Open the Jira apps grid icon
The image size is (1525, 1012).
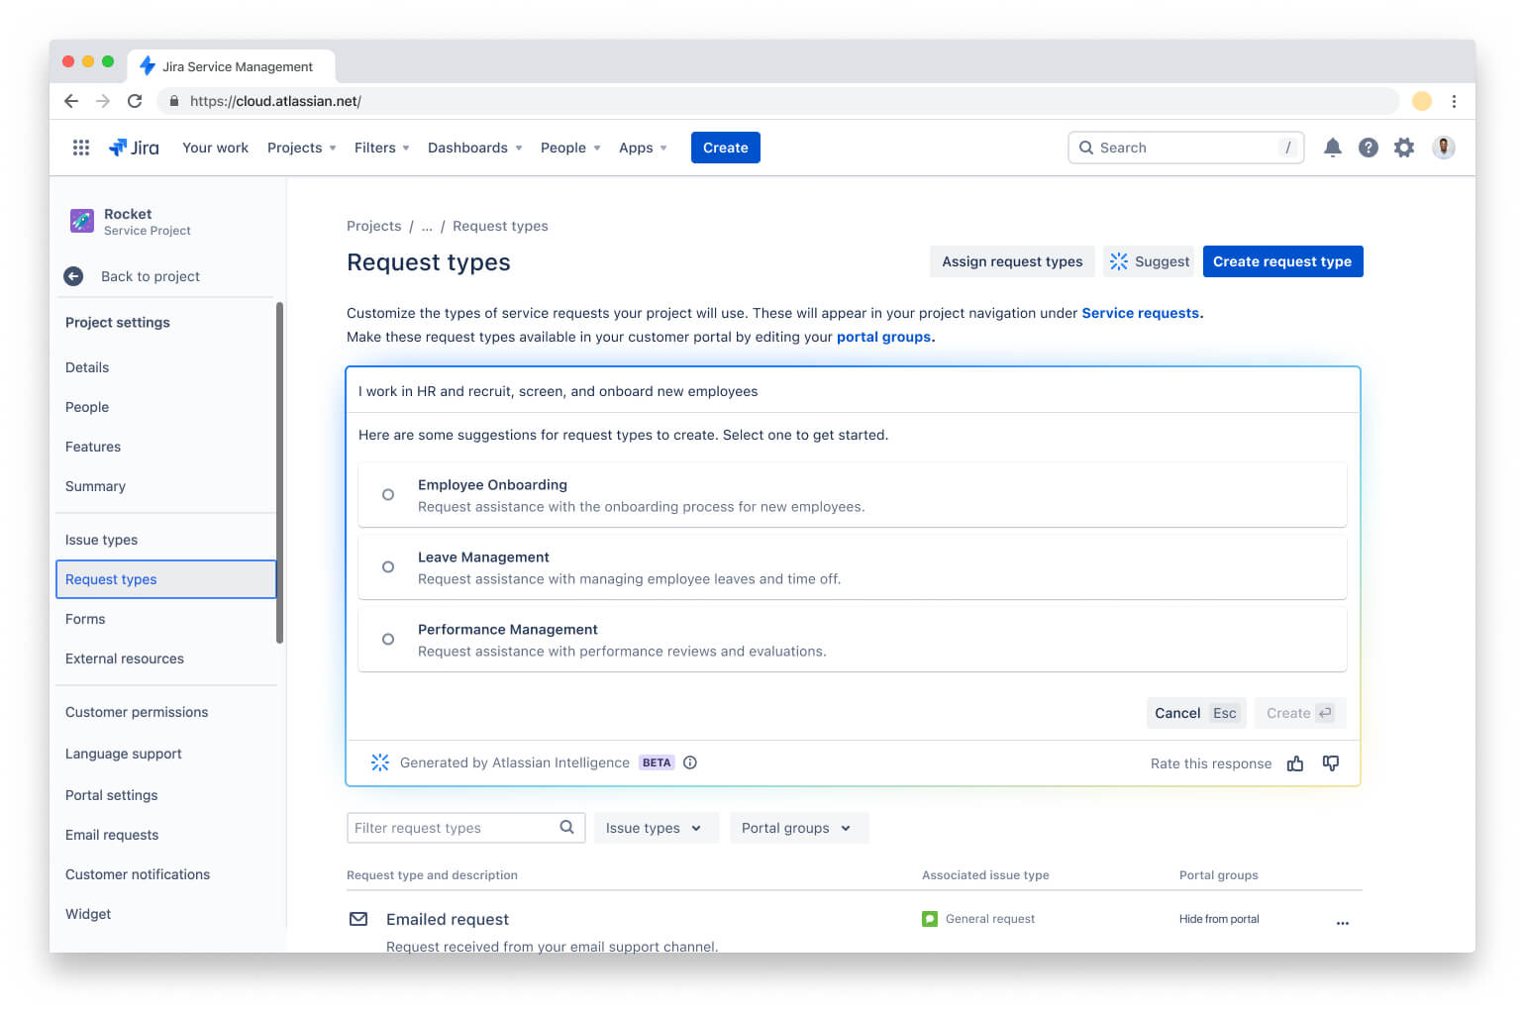tap(80, 147)
